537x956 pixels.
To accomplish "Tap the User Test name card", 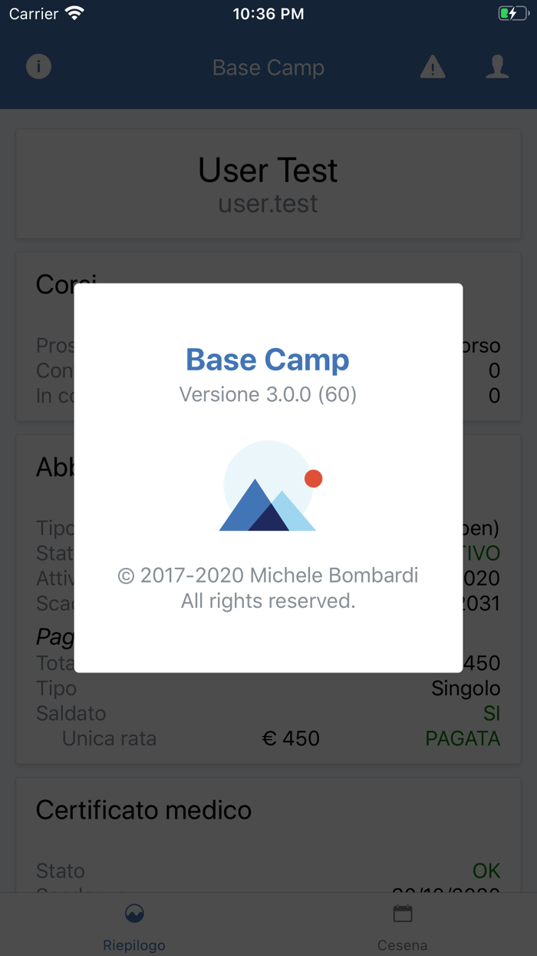I will (268, 170).
